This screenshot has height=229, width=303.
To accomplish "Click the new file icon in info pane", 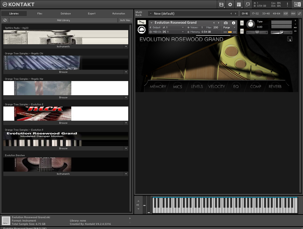I will [6, 221].
